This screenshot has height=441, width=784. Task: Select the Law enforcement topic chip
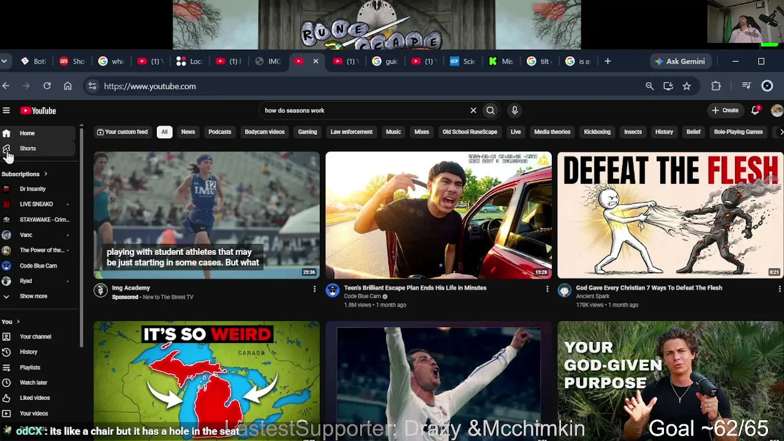pos(352,132)
